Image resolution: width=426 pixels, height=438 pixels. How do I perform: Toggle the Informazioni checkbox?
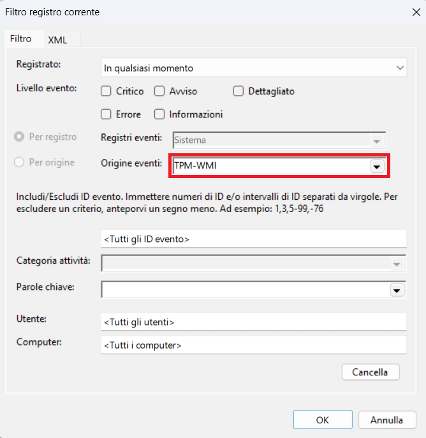tap(159, 114)
